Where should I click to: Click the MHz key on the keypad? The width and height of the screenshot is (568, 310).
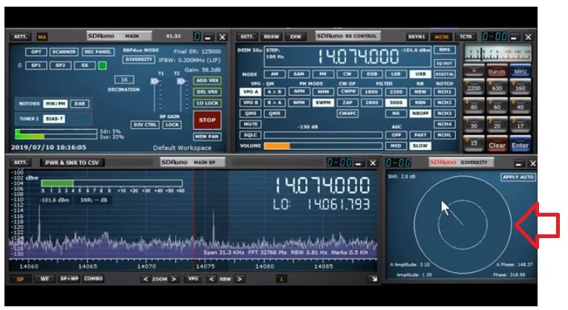pyautogui.click(x=520, y=70)
